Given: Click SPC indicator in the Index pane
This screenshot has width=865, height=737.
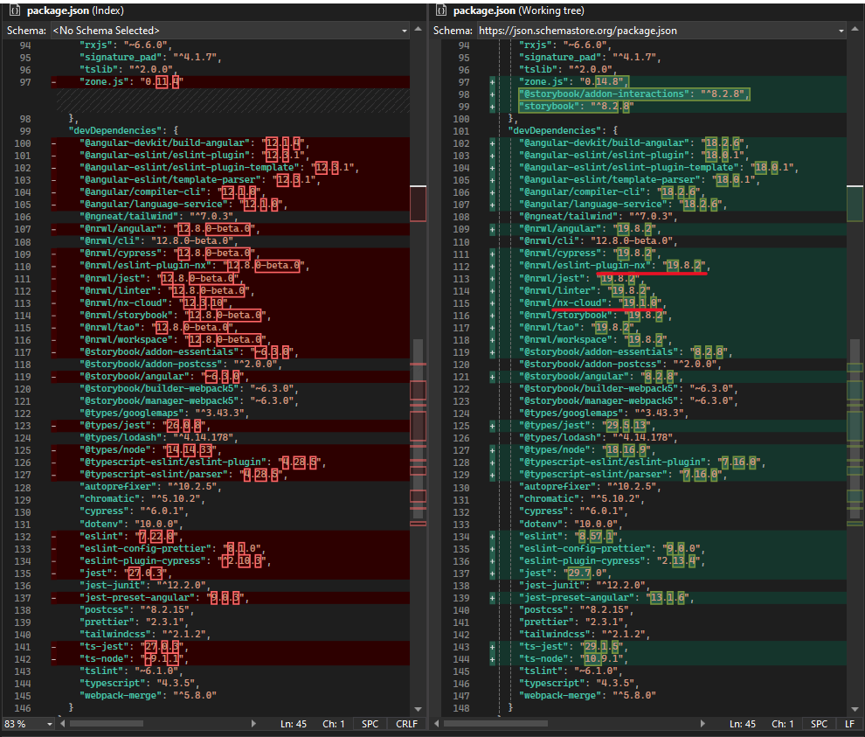Looking at the screenshot, I should pos(370,724).
